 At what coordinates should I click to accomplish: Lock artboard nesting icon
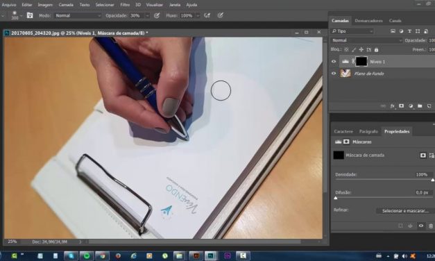click(x=368, y=50)
